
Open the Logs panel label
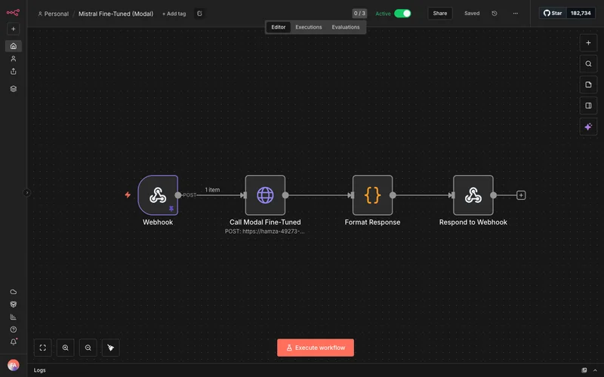pos(40,370)
